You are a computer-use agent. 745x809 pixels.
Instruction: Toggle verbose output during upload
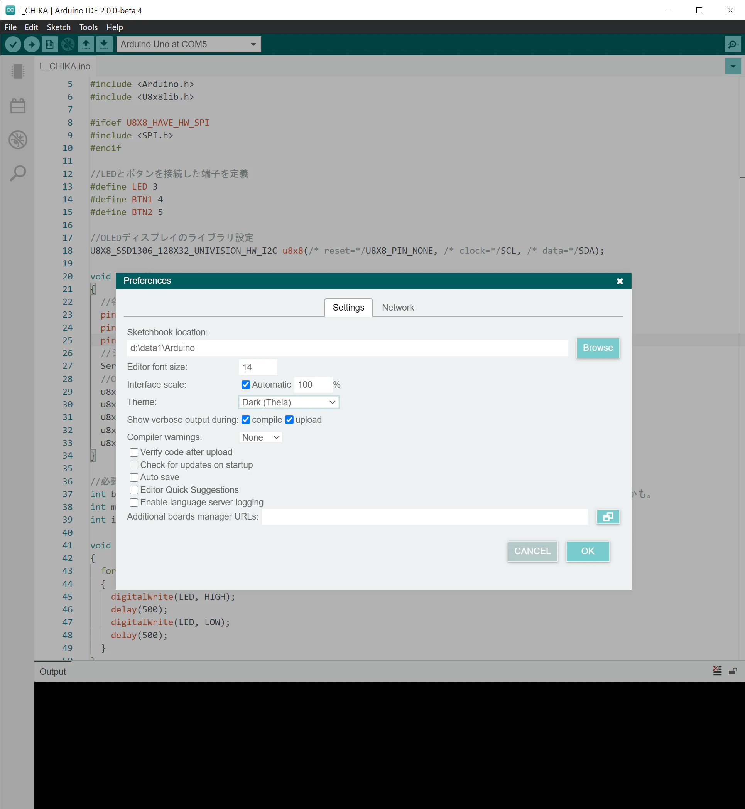pyautogui.click(x=289, y=420)
